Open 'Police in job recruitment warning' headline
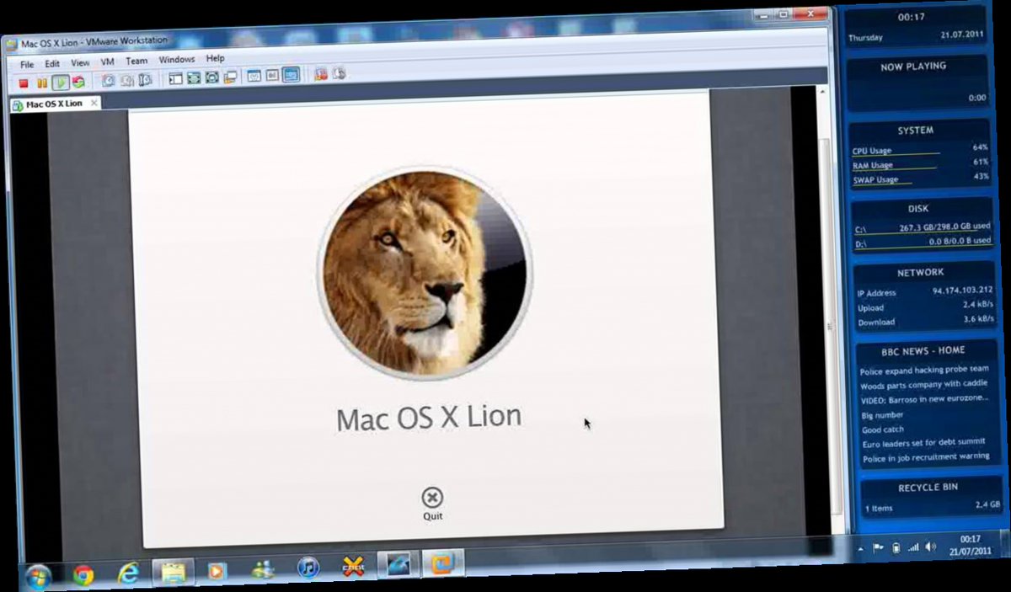 tap(926, 457)
